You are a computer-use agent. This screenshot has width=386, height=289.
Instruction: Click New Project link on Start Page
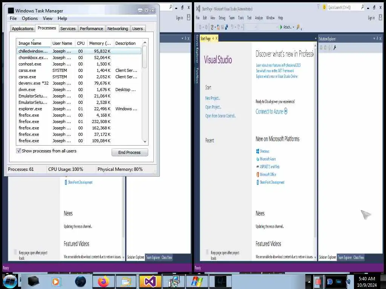tap(213, 98)
